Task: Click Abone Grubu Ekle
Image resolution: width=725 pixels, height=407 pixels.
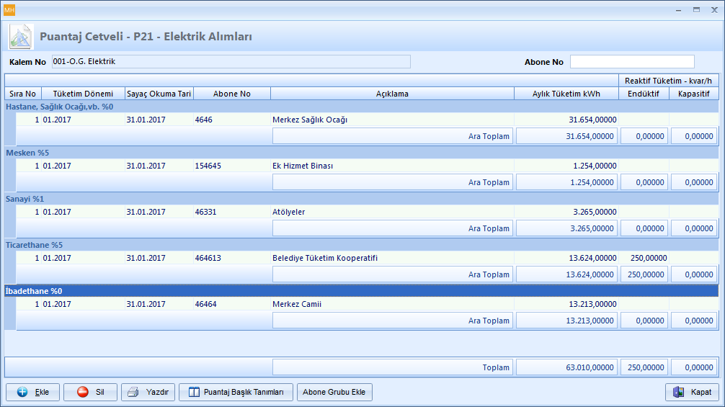Action: (x=334, y=392)
